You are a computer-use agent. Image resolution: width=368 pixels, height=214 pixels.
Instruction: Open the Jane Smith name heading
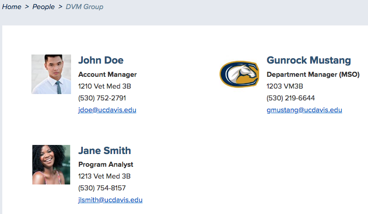pos(104,151)
